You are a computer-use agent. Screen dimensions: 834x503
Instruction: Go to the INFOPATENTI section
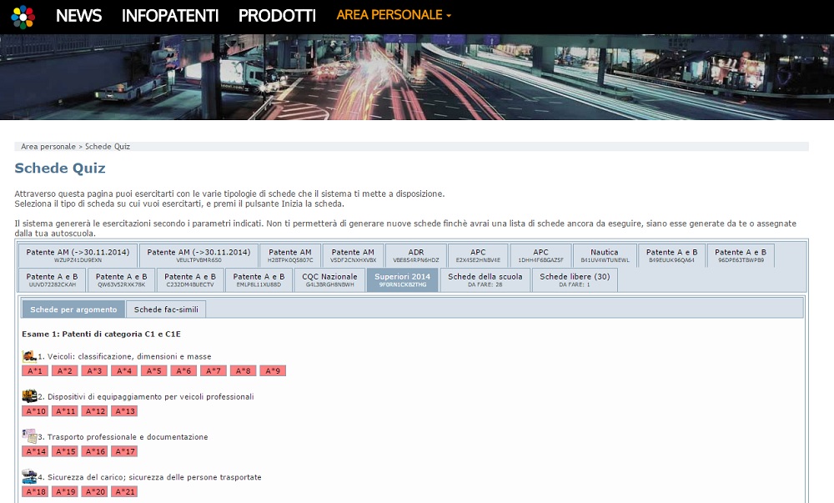point(170,16)
